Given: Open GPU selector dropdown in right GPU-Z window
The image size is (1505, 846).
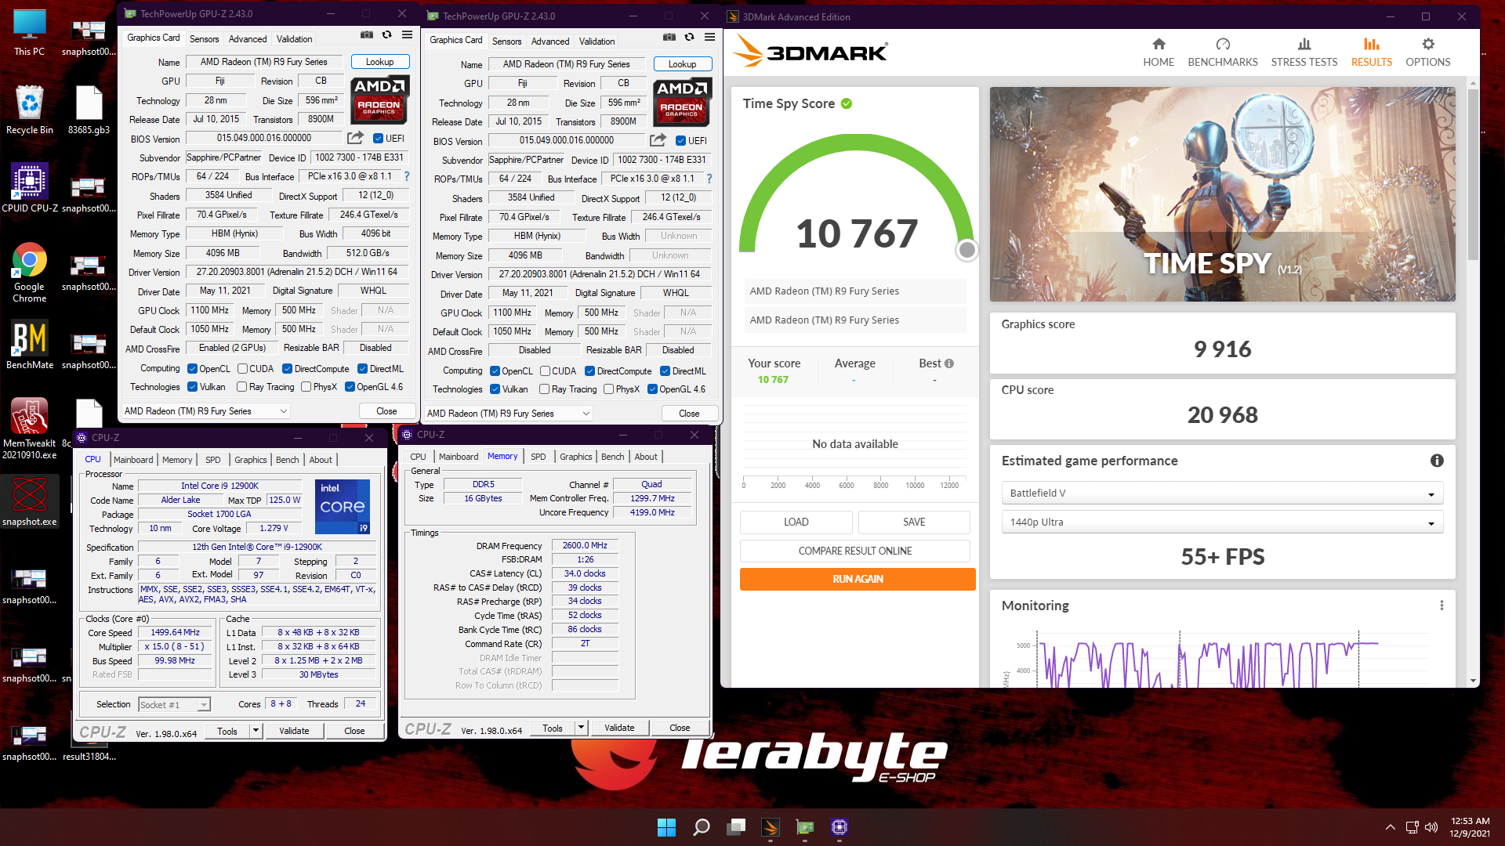Looking at the screenshot, I should 508,414.
